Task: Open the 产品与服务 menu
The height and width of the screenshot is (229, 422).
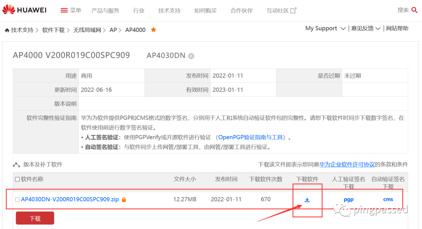Action: click(105, 11)
